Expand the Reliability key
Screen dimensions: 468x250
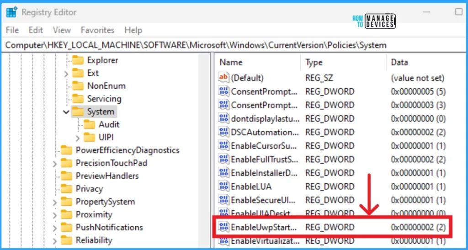click(55, 241)
